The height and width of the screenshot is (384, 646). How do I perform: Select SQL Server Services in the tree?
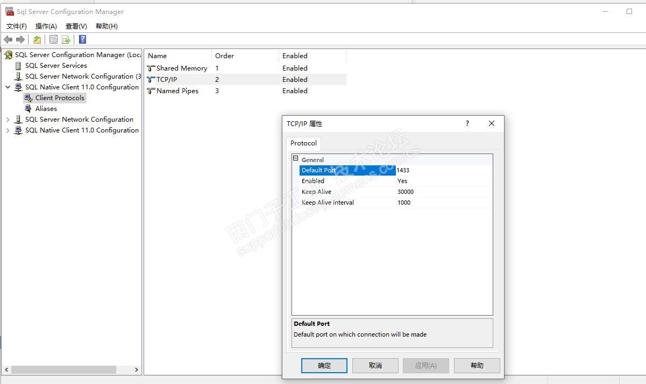tap(56, 66)
